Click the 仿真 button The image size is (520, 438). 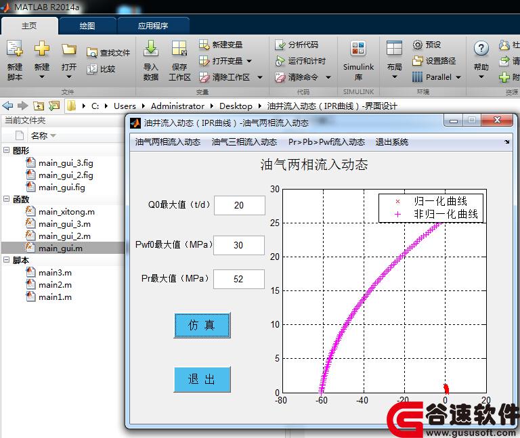point(202,325)
